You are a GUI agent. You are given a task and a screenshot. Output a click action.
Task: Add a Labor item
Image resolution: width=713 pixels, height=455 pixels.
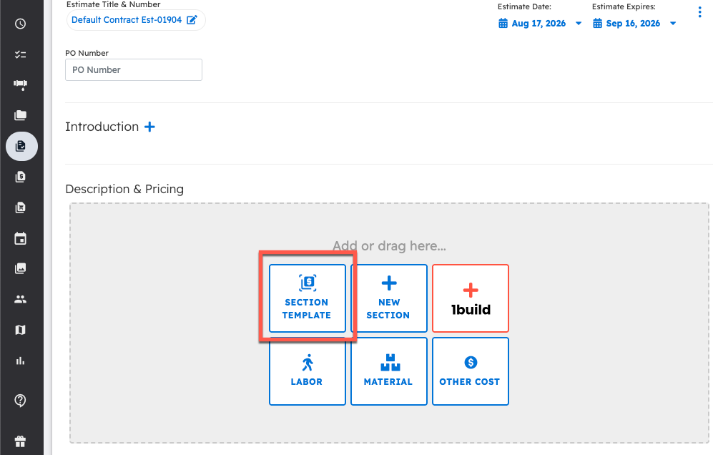point(307,371)
